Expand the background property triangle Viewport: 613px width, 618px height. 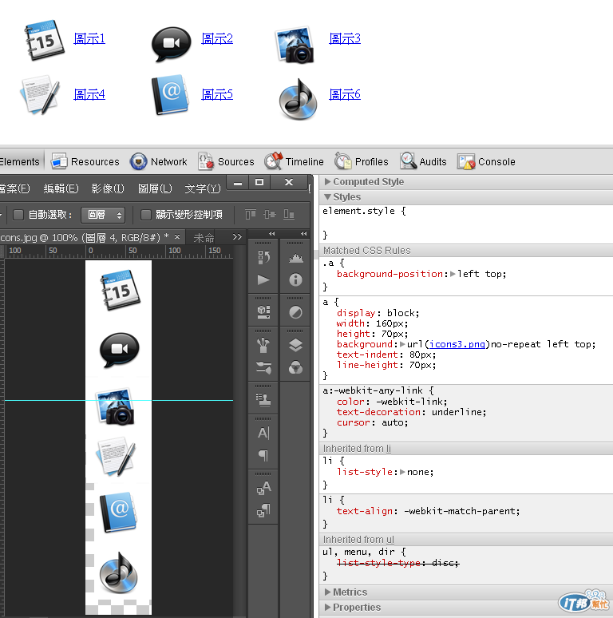click(402, 344)
